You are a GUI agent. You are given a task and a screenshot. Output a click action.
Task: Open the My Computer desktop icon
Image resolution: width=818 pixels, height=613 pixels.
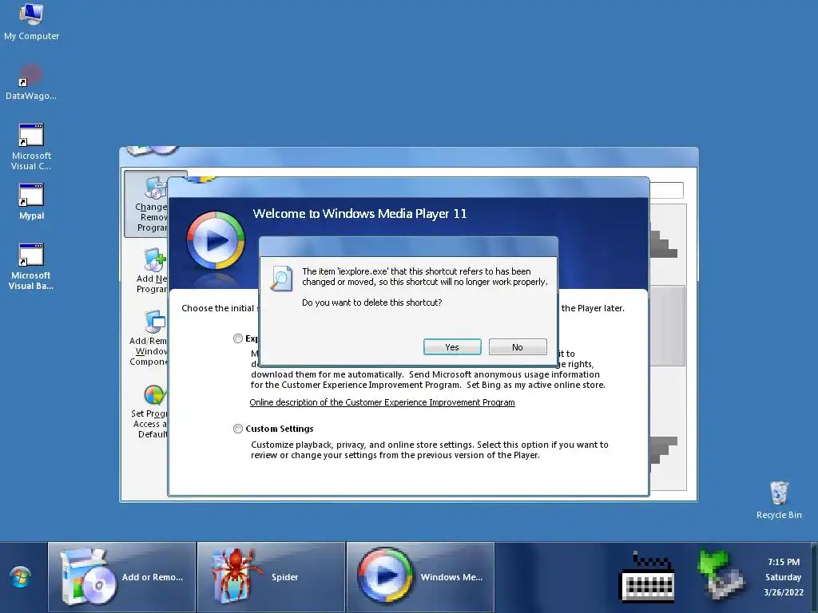(x=31, y=21)
